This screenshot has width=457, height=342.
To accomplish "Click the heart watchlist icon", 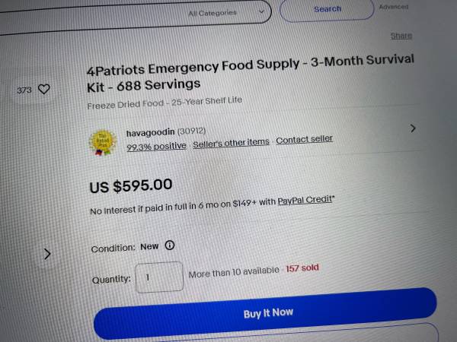I will pos(44,89).
